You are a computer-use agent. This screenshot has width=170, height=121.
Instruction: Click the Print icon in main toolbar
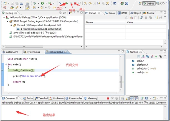point(21,3)
